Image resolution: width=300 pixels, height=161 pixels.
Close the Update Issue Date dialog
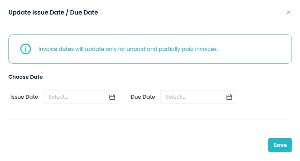pos(289,12)
